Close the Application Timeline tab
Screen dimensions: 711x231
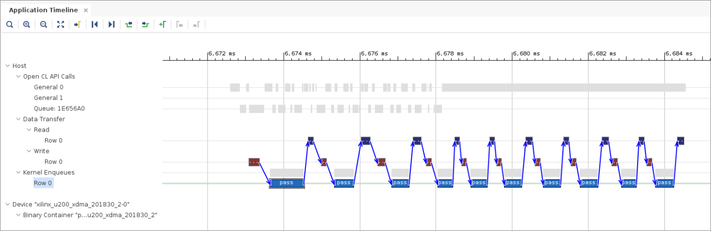click(x=86, y=10)
